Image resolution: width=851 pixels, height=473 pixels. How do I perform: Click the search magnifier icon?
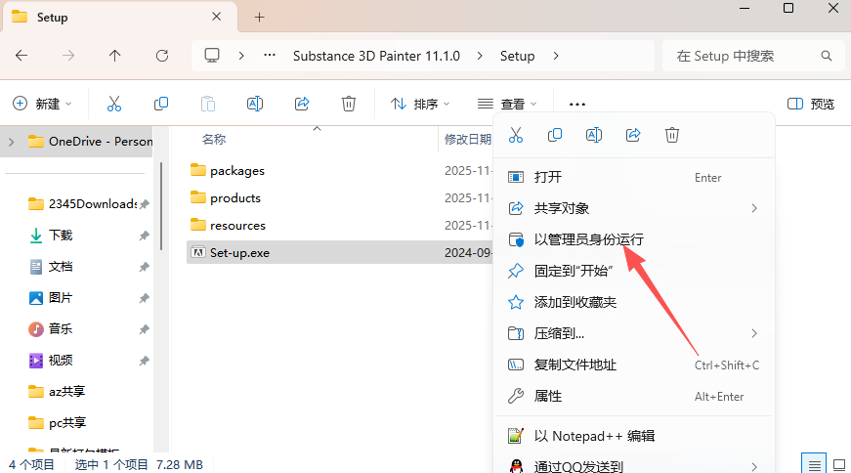(x=826, y=56)
